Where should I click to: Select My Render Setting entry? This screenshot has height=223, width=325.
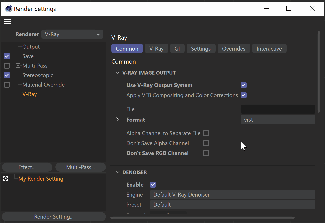(x=41, y=179)
